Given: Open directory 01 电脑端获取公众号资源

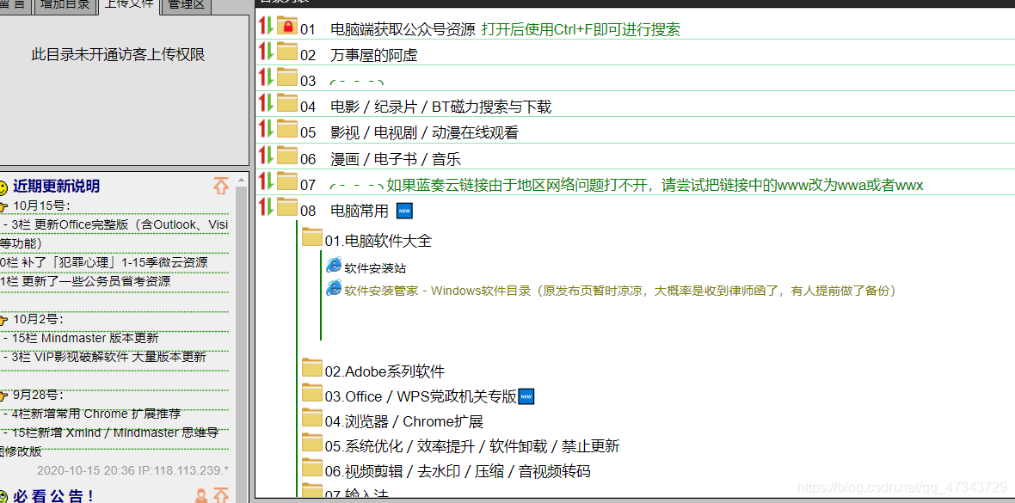Looking at the screenshot, I should (403, 29).
